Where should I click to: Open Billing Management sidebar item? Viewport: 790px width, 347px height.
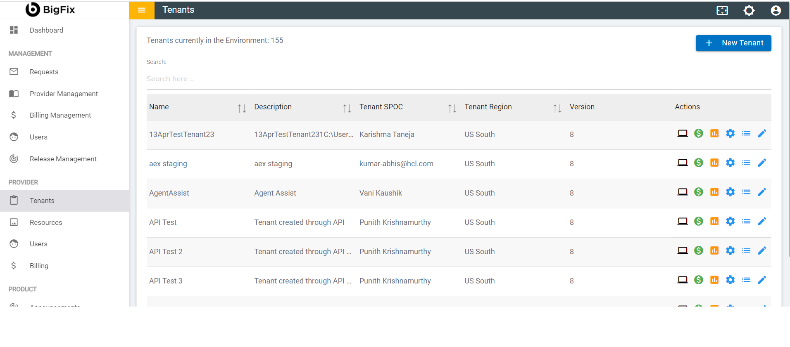64,115
